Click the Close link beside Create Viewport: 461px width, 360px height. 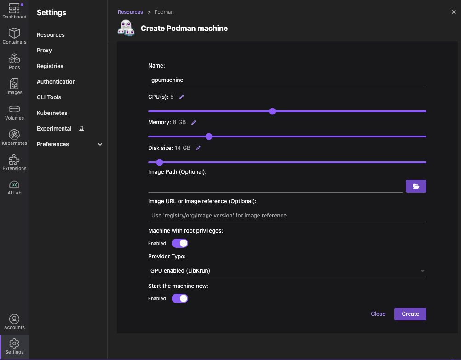[378, 314]
